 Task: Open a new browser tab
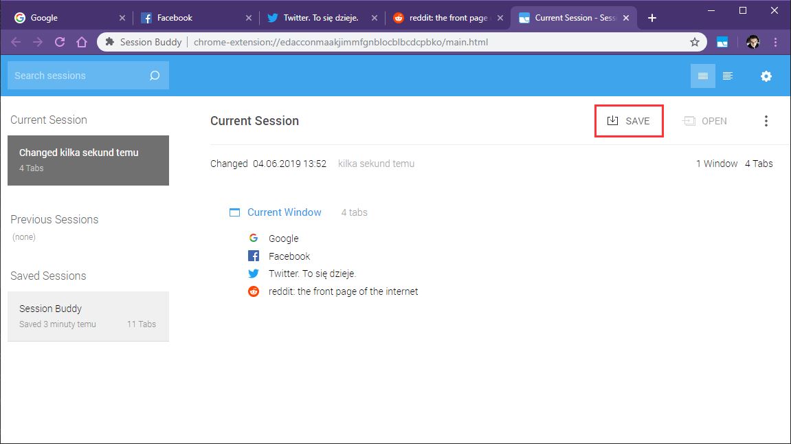(652, 18)
